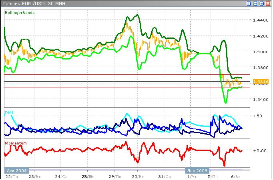Image resolution: width=273 pixels, height=180 pixels.
Task: Click the horizontal tile window icon
Action: point(255,3)
